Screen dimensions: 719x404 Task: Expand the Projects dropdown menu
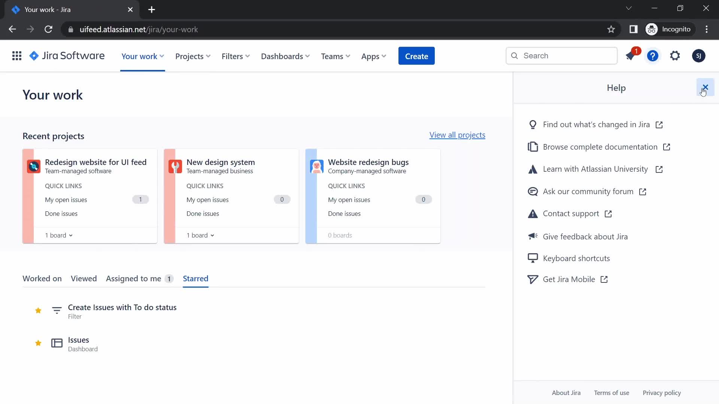[x=193, y=56]
